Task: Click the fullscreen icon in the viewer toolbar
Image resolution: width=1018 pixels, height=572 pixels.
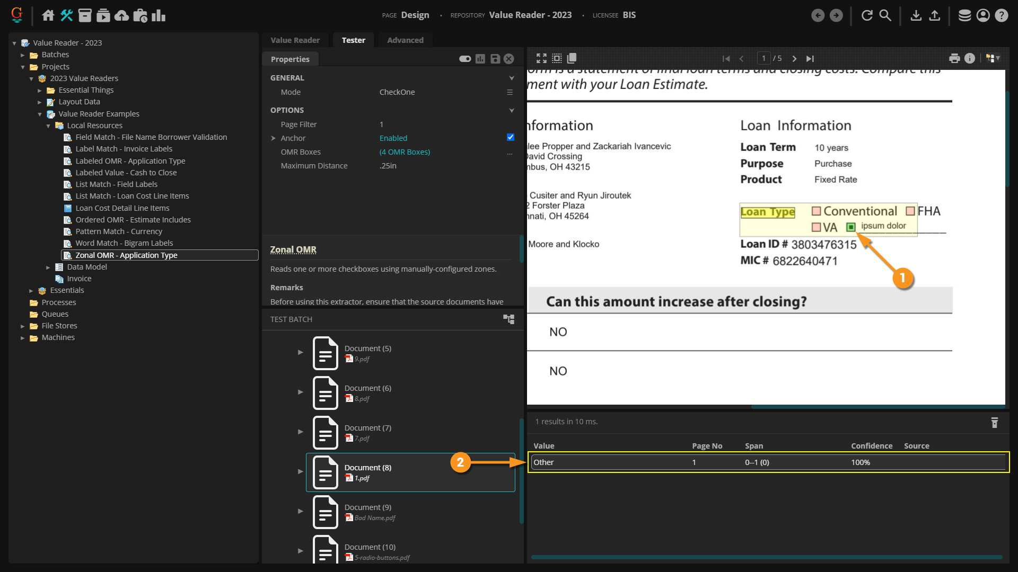Action: (541, 58)
